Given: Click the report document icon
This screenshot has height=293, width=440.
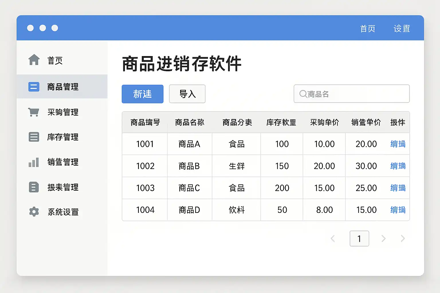Looking at the screenshot, I should click(34, 187).
